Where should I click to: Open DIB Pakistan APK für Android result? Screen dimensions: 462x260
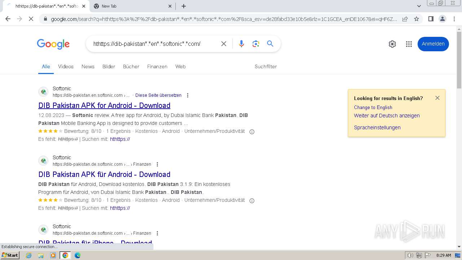[x=104, y=174]
